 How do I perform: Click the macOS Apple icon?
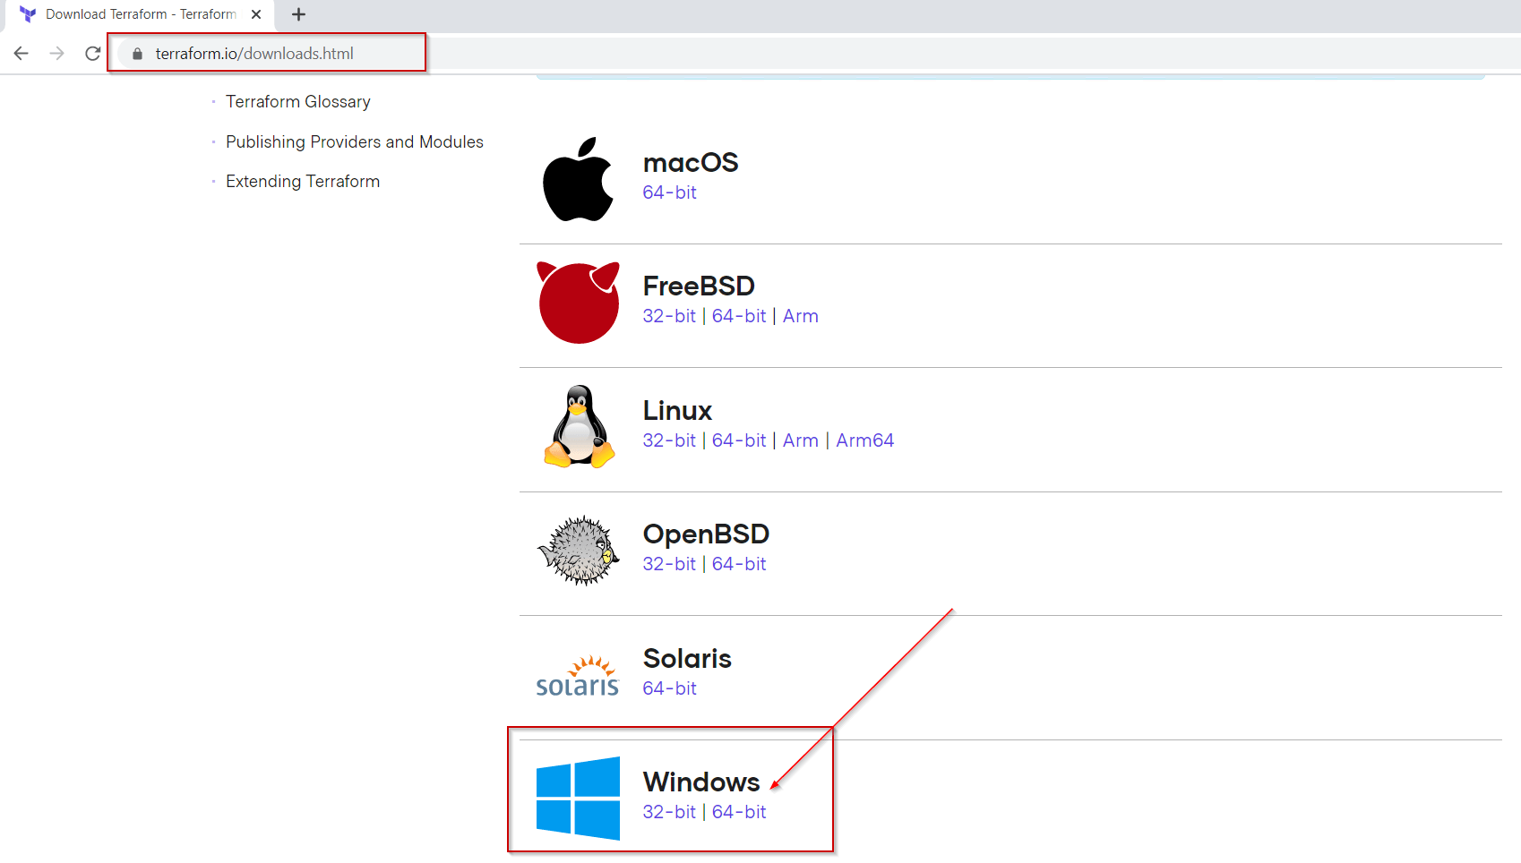tap(578, 177)
